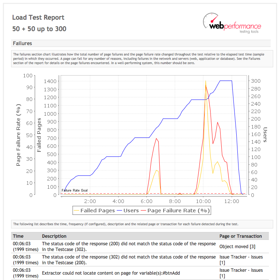This screenshot has width=280, height=280.
Task: Click the Failure Rate Goal label in chart
Action: point(74,190)
